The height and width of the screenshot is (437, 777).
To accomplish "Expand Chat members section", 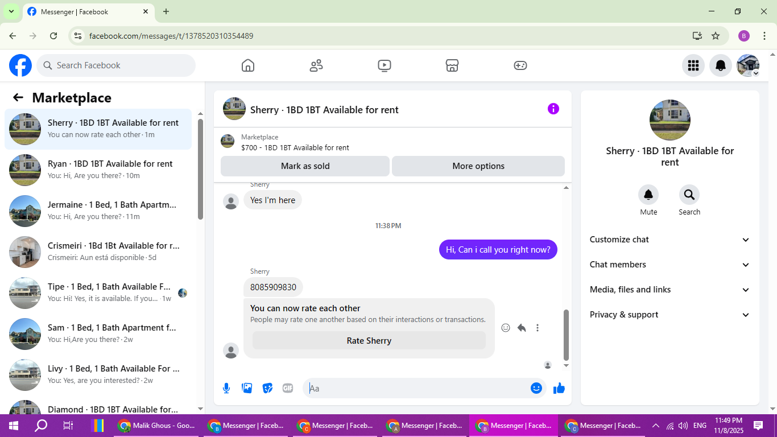I will click(670, 265).
